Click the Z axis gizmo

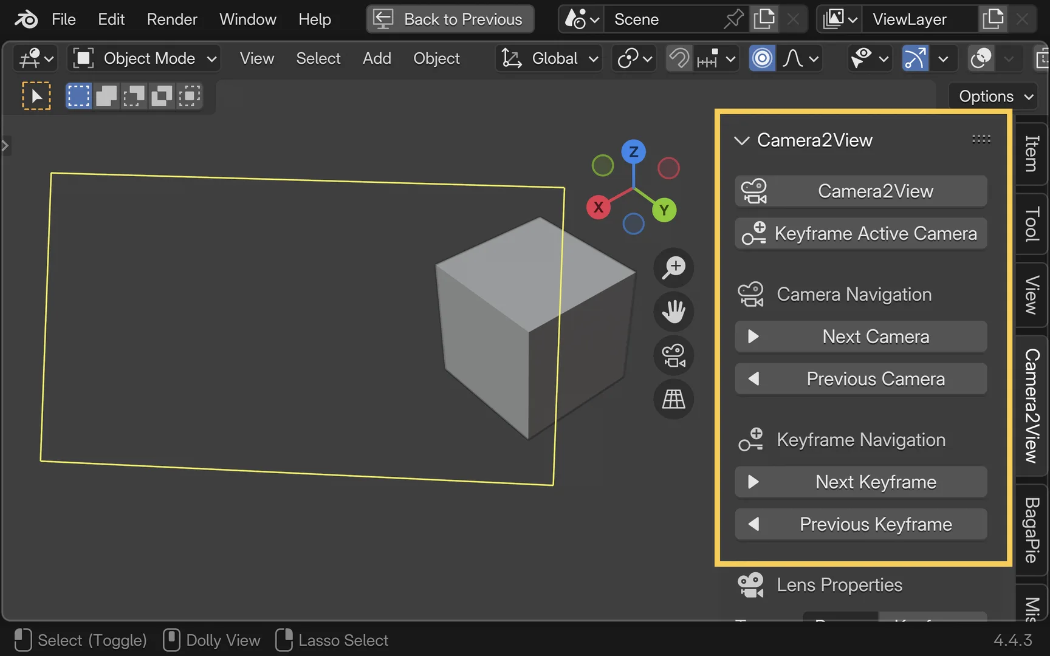634,152
